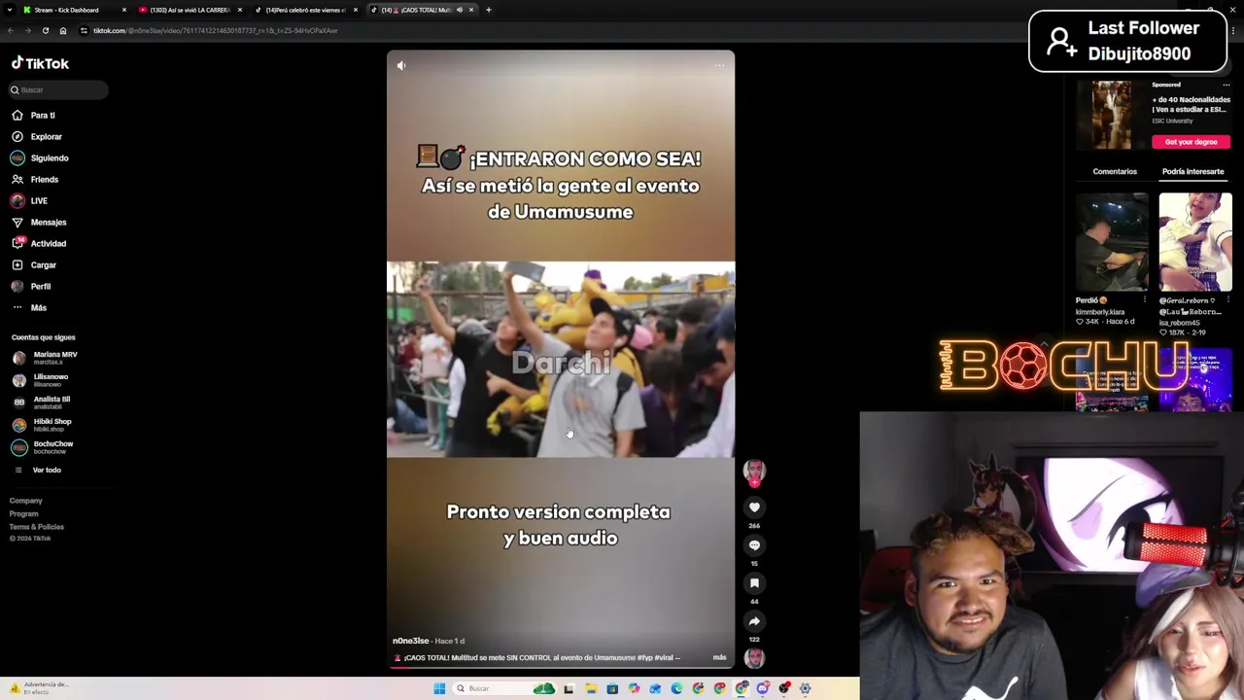The image size is (1244, 700).
Task: Switch to the Comentarios tab
Action: click(1115, 171)
